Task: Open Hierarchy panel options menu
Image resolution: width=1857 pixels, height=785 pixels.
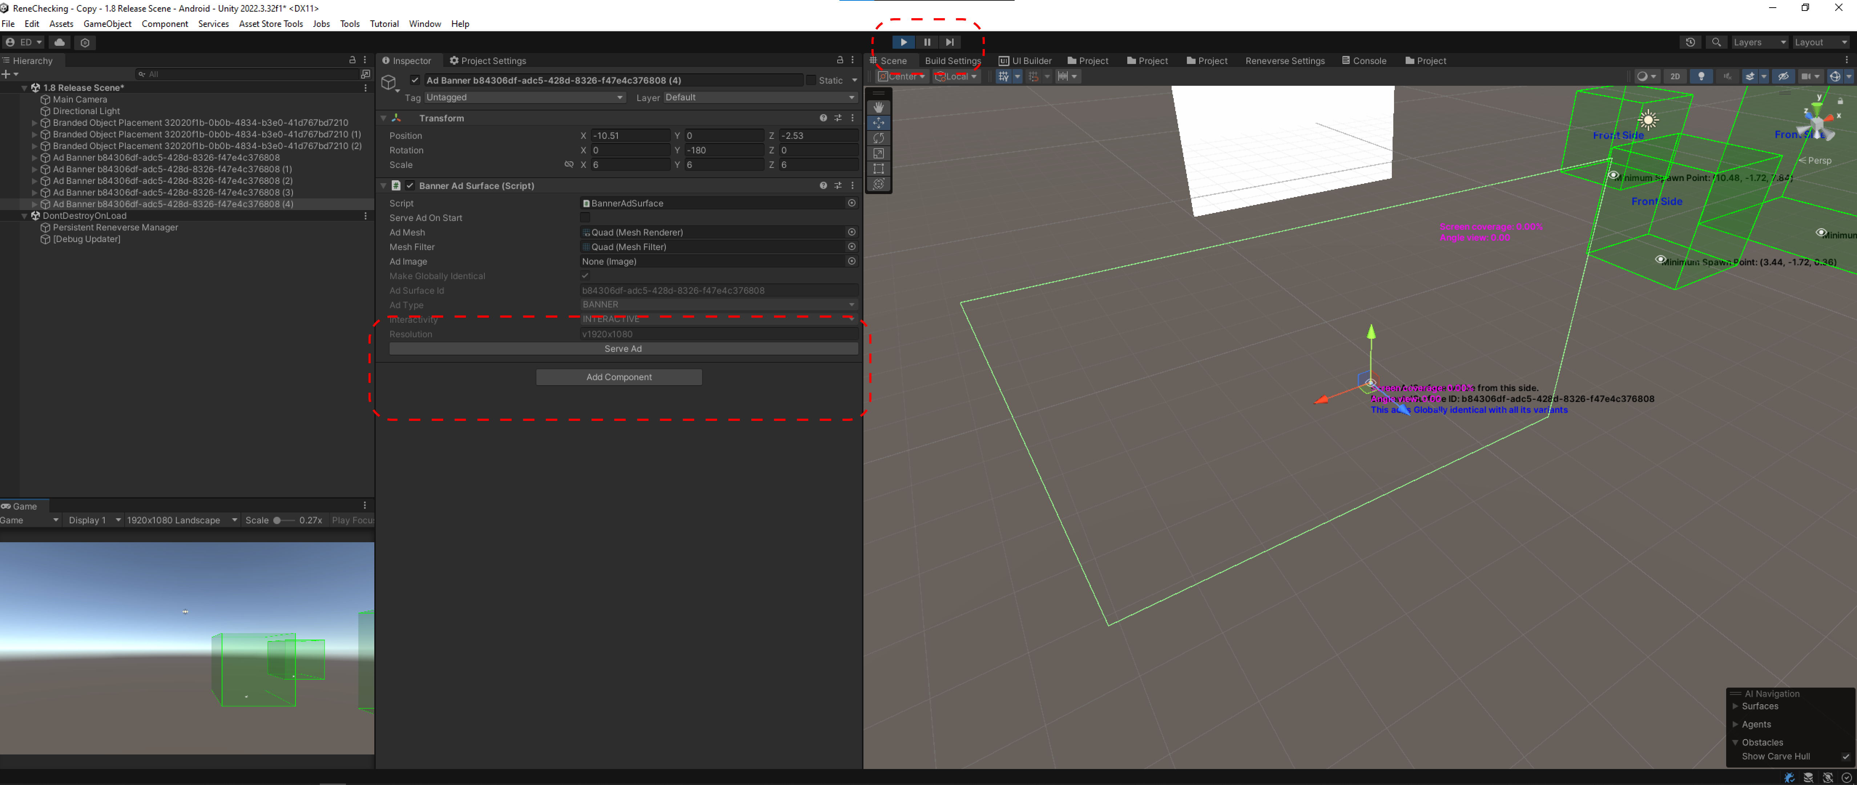Action: coord(365,60)
